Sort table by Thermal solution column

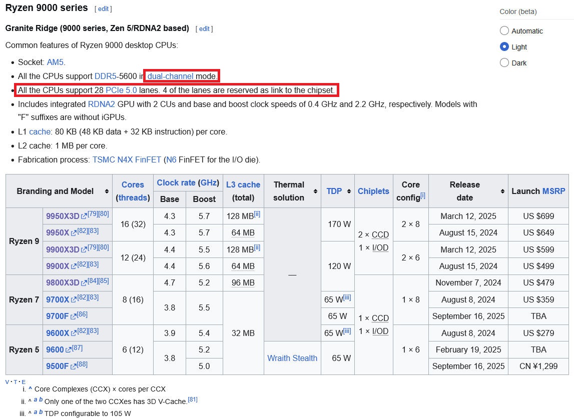315,191
